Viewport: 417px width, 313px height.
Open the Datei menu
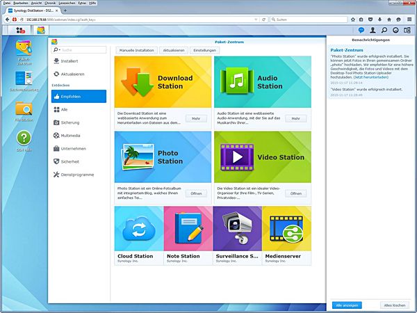pos(7,3)
